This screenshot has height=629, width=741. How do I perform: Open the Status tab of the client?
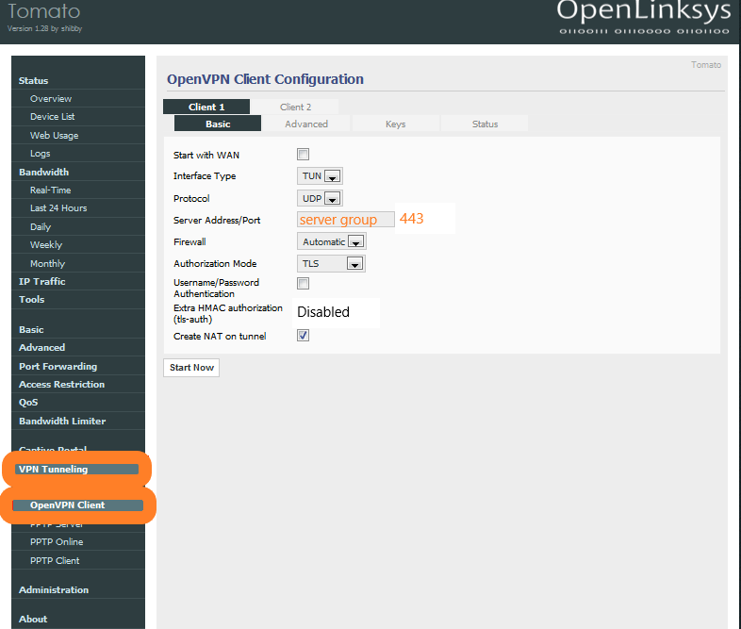pyautogui.click(x=485, y=124)
